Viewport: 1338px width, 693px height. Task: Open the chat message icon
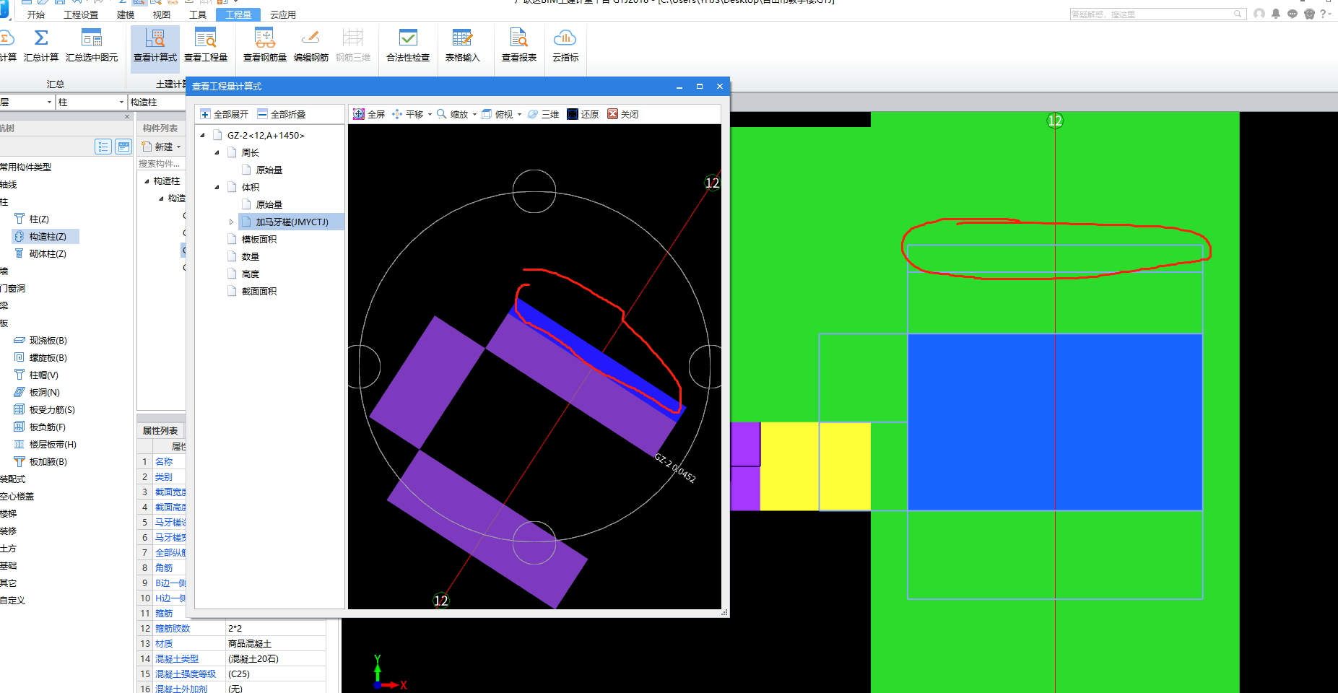(x=1293, y=14)
